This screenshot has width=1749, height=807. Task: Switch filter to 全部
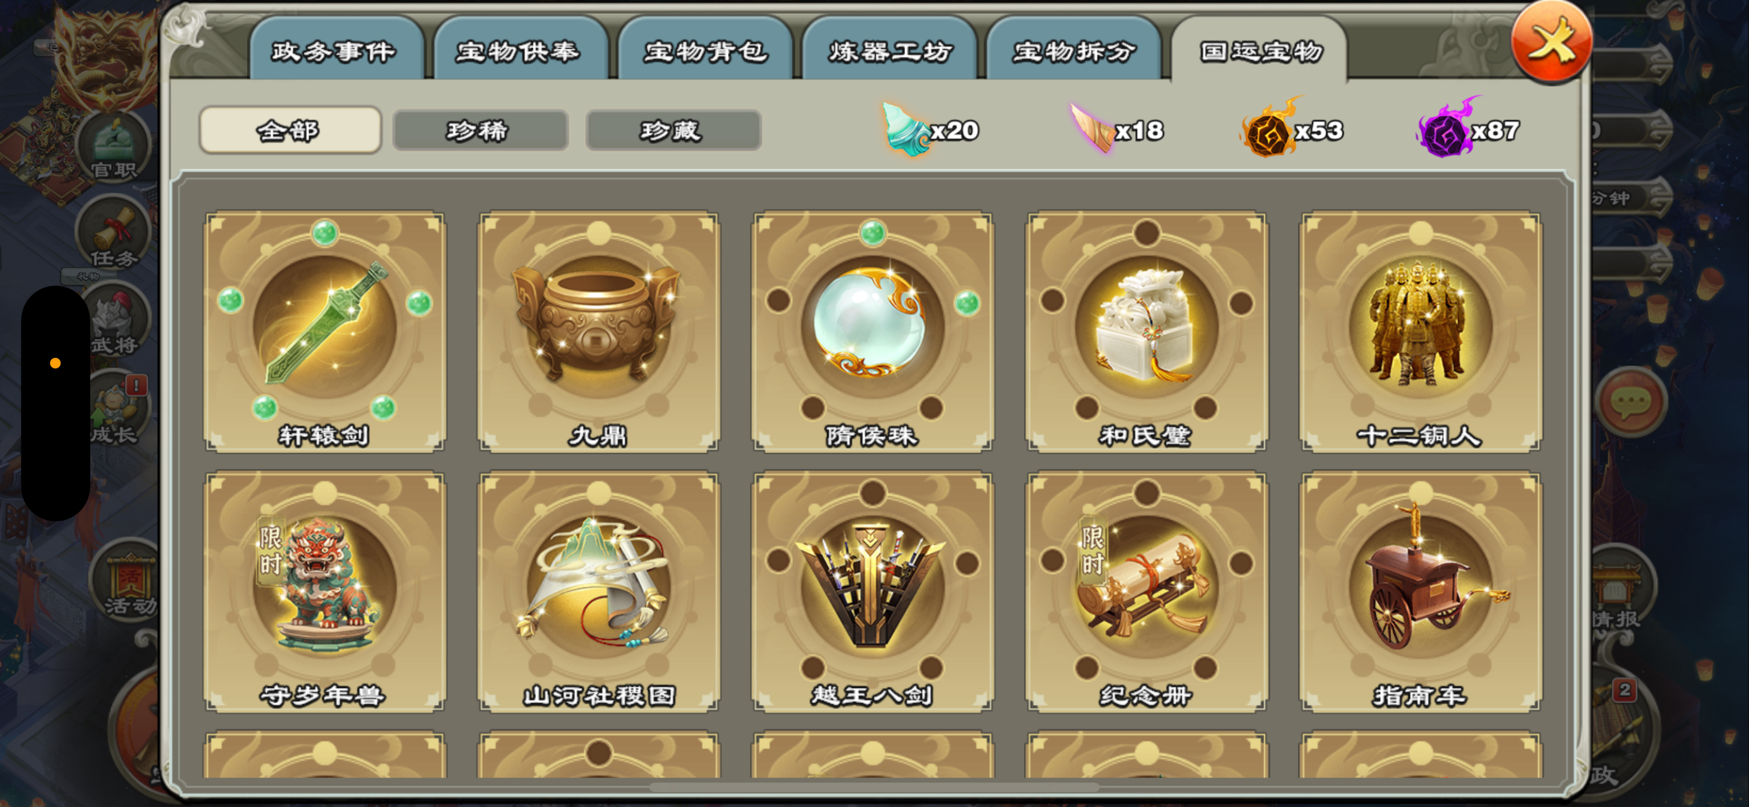coord(290,129)
